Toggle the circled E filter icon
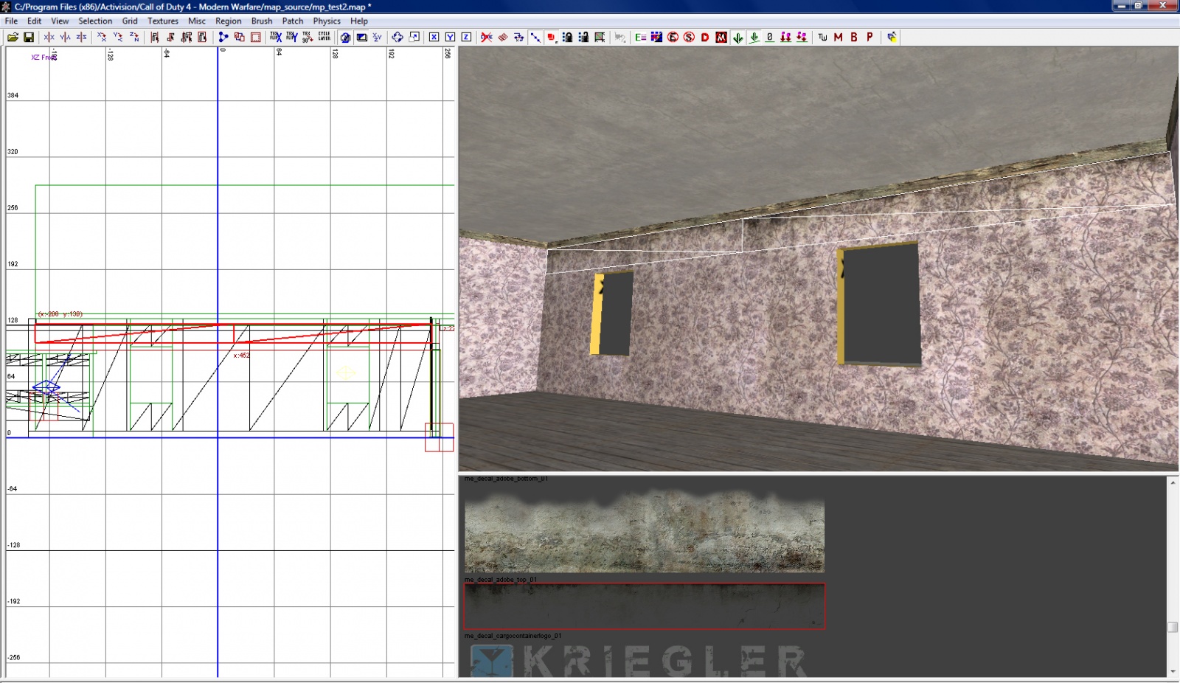The image size is (1180, 683). (x=673, y=38)
